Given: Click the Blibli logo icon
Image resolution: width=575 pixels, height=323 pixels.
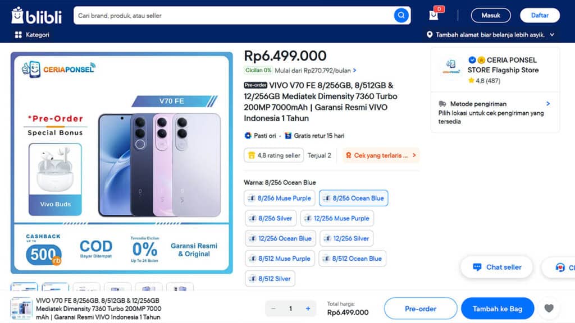Looking at the screenshot, I should click(x=18, y=15).
